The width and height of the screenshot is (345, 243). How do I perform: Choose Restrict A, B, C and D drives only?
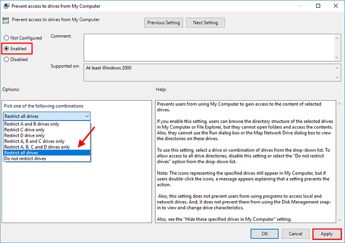pyautogui.click(x=47, y=147)
